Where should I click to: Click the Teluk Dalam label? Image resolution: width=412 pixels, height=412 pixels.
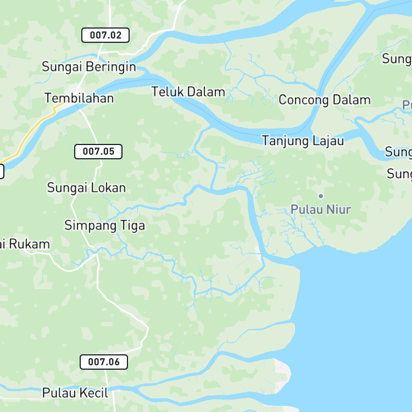[188, 92]
